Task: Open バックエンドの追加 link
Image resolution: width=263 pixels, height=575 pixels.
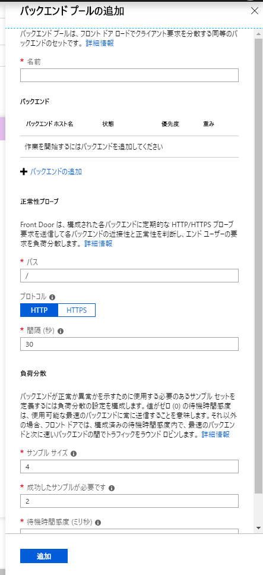Action: click(56, 172)
